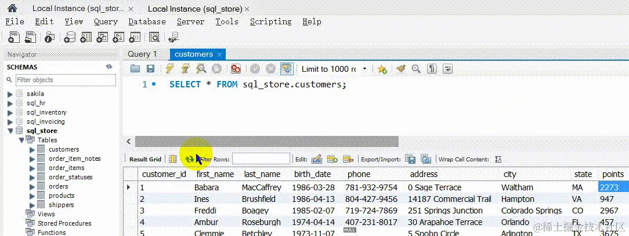
Task: Click the Result Grid button
Action: tap(145, 159)
